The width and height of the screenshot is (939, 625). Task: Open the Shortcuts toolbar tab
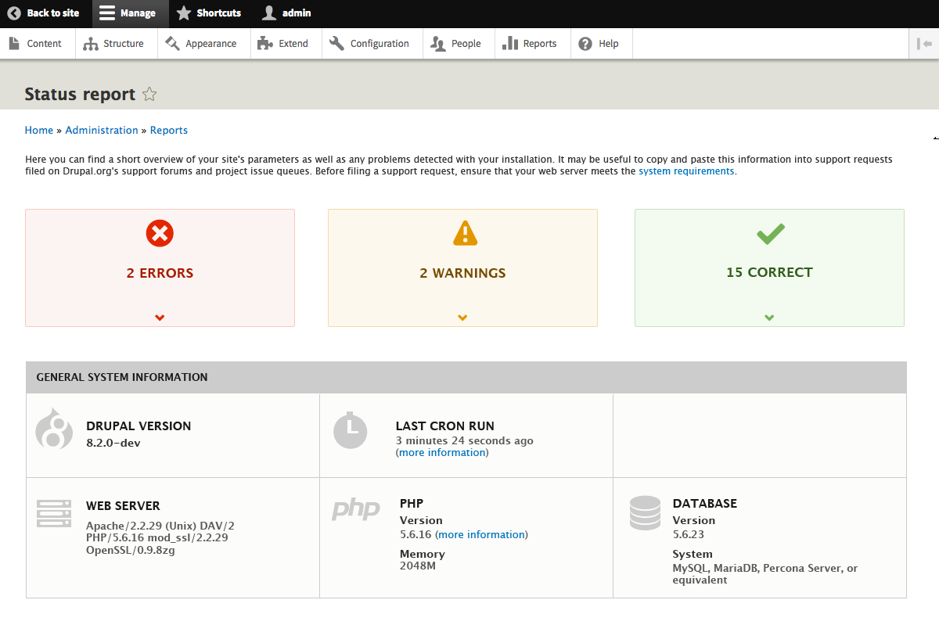[x=209, y=13]
